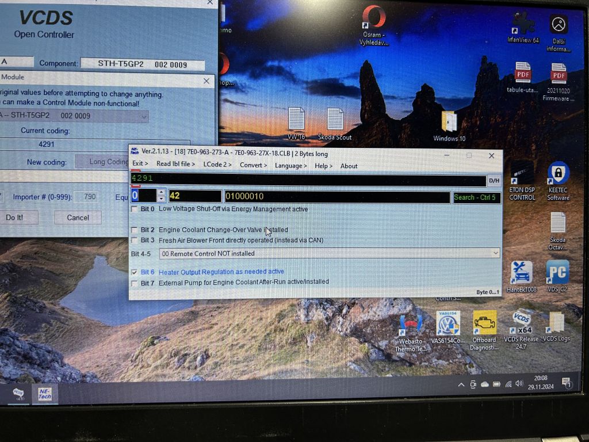Open the Read lbl file menu

pyautogui.click(x=175, y=164)
